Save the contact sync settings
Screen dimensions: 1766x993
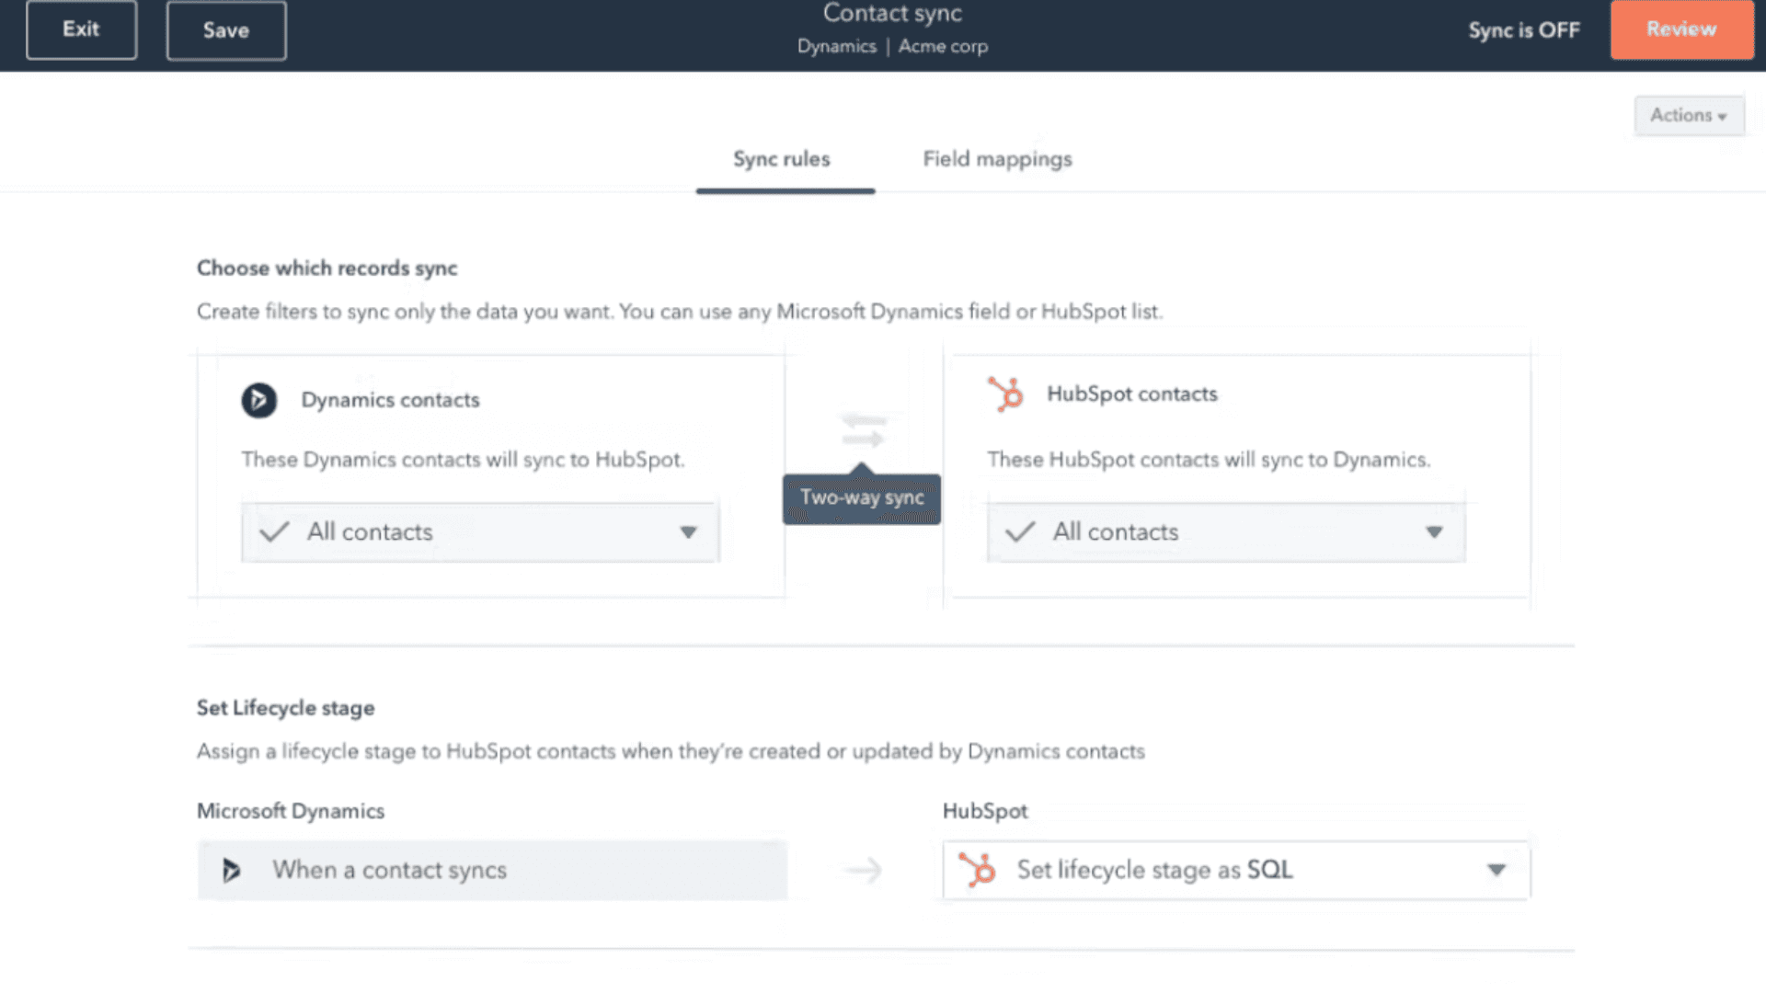[x=226, y=30]
